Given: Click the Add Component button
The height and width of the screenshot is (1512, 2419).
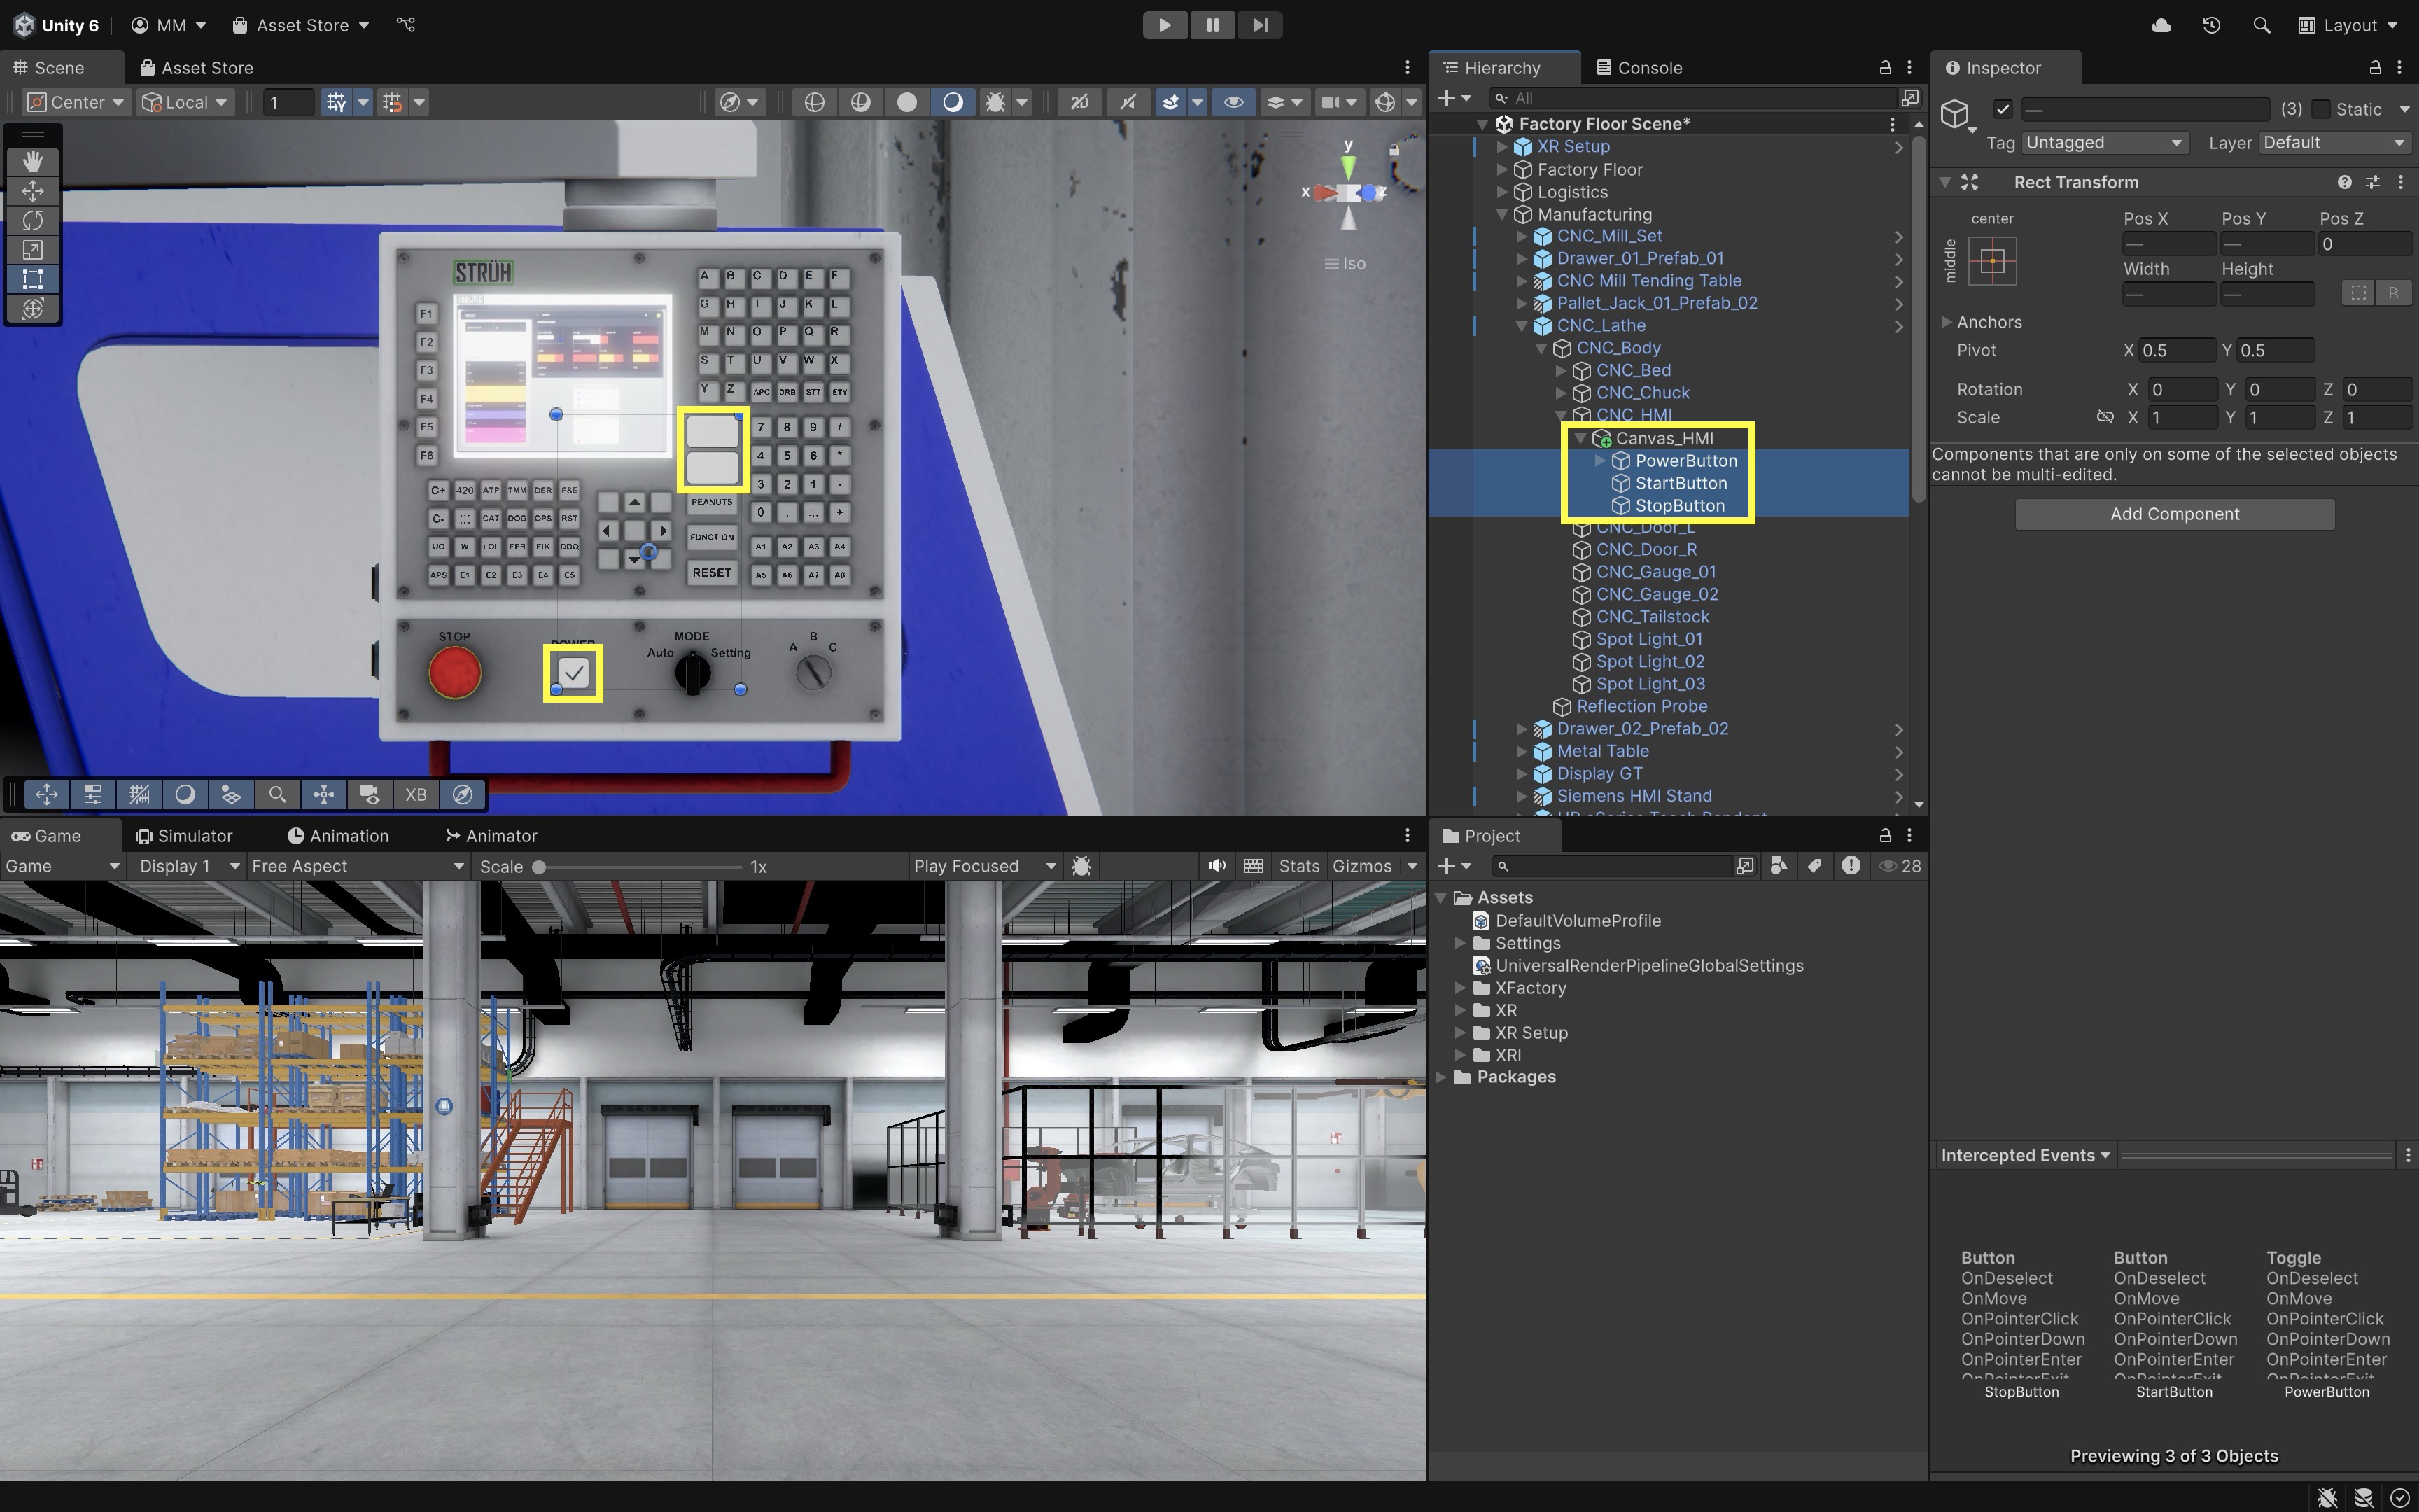Looking at the screenshot, I should [2174, 514].
